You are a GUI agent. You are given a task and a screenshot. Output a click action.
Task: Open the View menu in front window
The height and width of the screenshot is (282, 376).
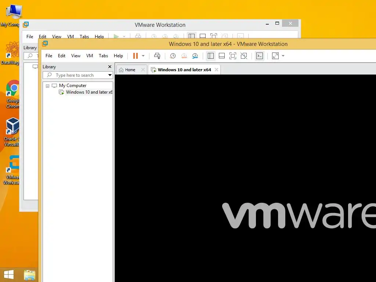click(x=76, y=56)
